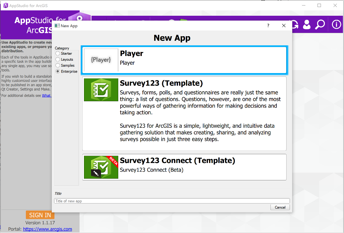Screen dimensions: 344x233
Task: Click the New App dialog window icon
Action: click(x=57, y=25)
